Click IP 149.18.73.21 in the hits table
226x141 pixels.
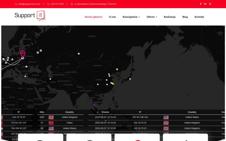pos(19,117)
